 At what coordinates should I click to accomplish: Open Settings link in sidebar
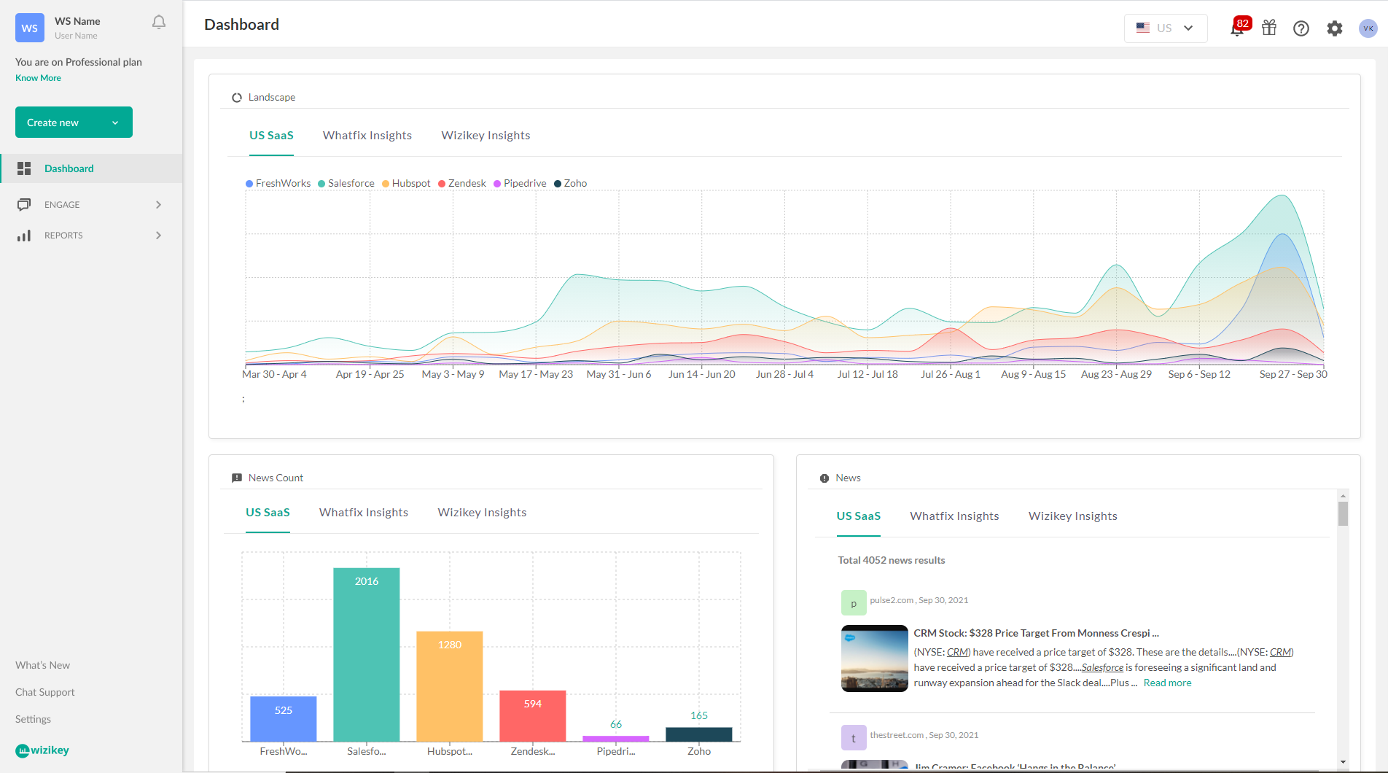click(33, 719)
